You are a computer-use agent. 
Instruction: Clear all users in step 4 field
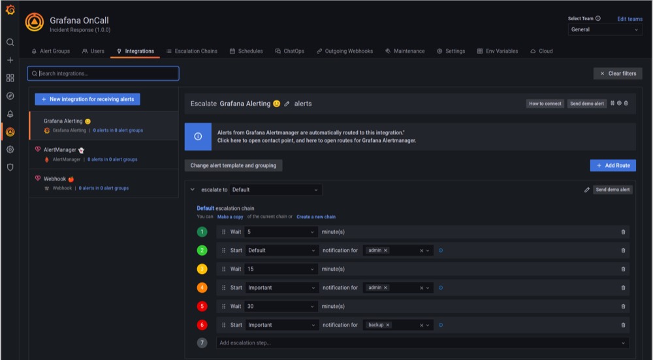(x=421, y=288)
